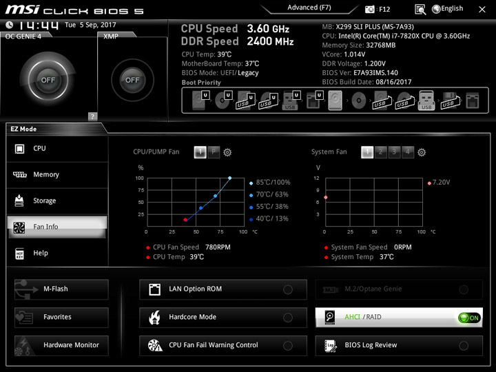496x372 pixels.
Task: Take a screenshot with the F12 camera icon
Action: (x=369, y=9)
